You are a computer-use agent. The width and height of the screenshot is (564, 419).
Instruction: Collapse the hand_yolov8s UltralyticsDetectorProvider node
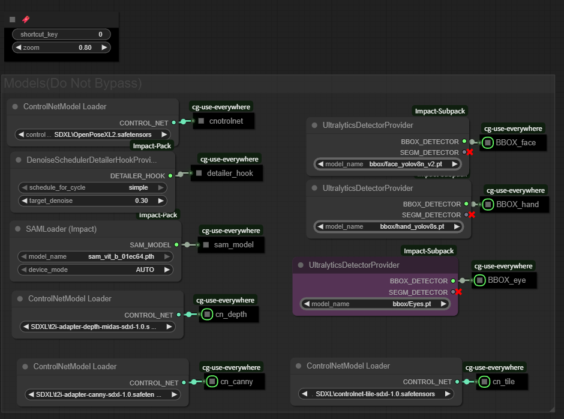tap(314, 188)
